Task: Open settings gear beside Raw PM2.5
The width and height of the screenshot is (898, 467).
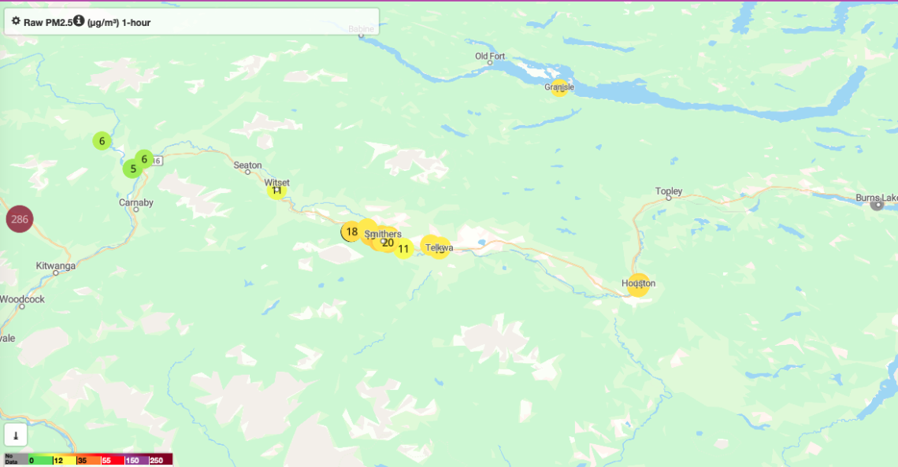Action: coord(16,21)
